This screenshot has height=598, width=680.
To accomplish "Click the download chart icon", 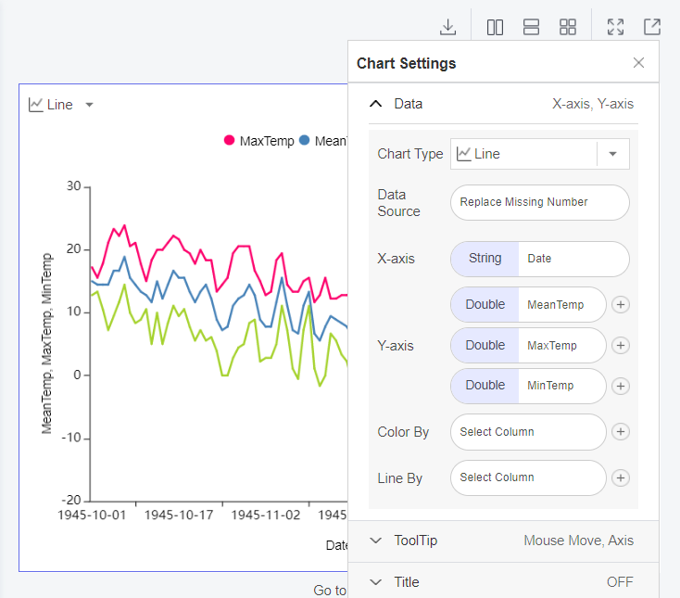I will [447, 27].
